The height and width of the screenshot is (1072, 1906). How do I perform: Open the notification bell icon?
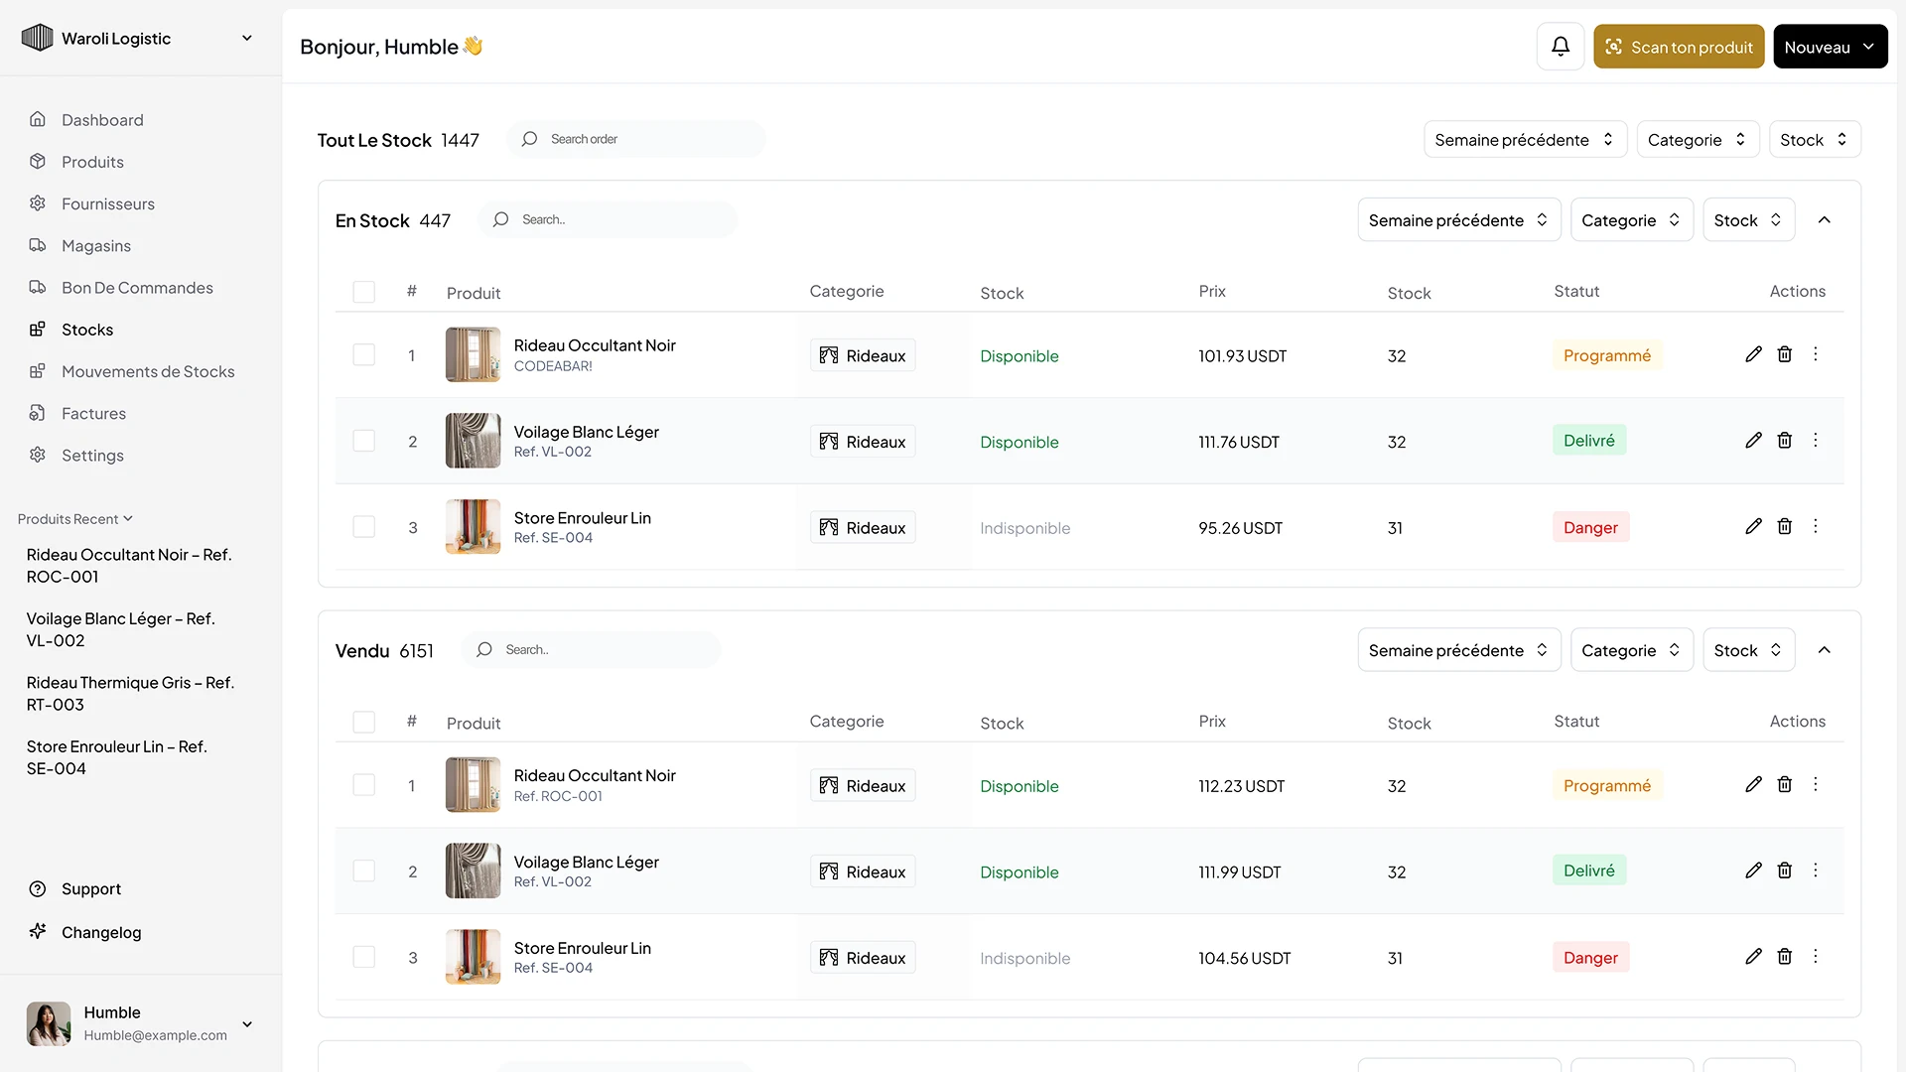[x=1560, y=46]
